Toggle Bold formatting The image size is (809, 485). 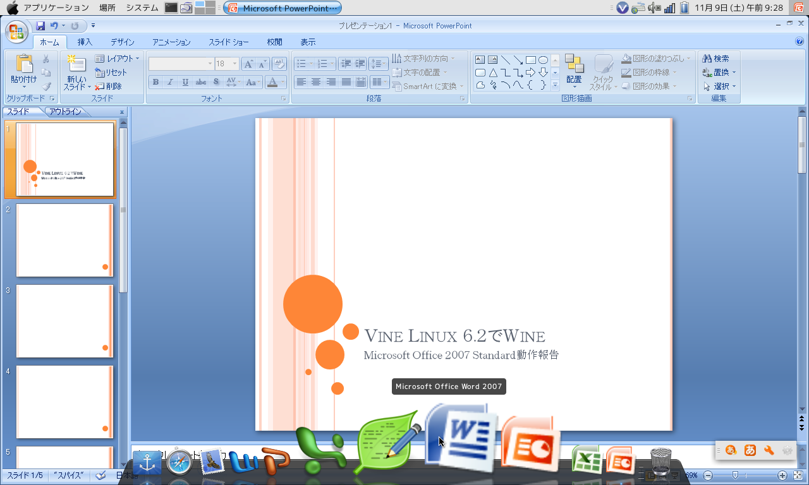(155, 82)
